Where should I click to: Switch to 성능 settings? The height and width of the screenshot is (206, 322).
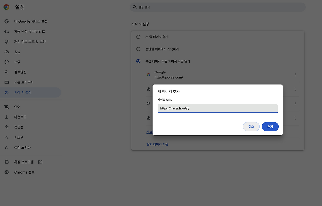click(x=30, y=52)
